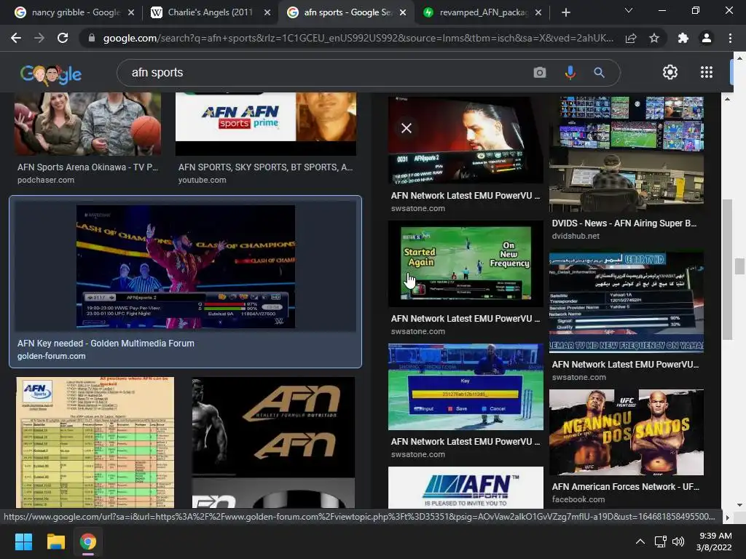
Task: Click youtube.com source text
Action: (x=203, y=181)
